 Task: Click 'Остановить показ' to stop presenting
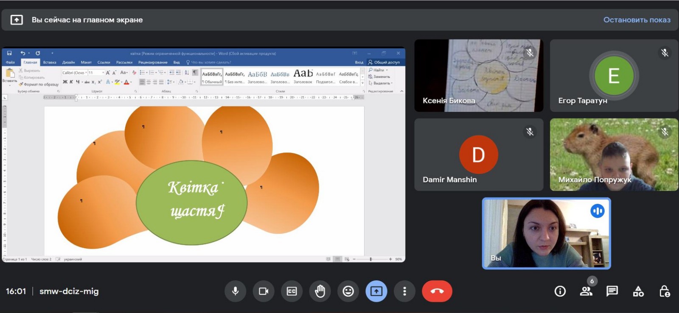click(x=637, y=20)
